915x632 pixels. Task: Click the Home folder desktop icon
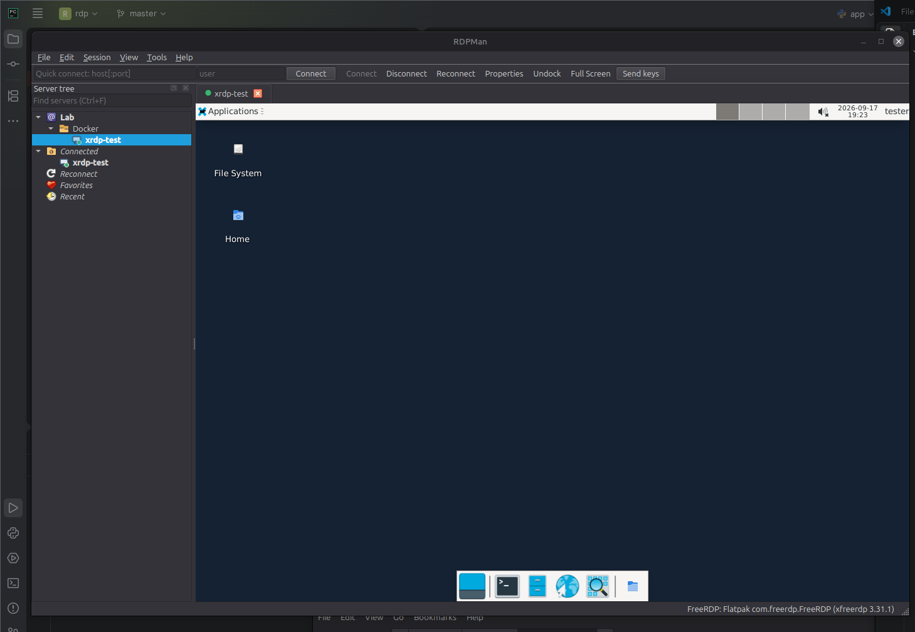(238, 226)
